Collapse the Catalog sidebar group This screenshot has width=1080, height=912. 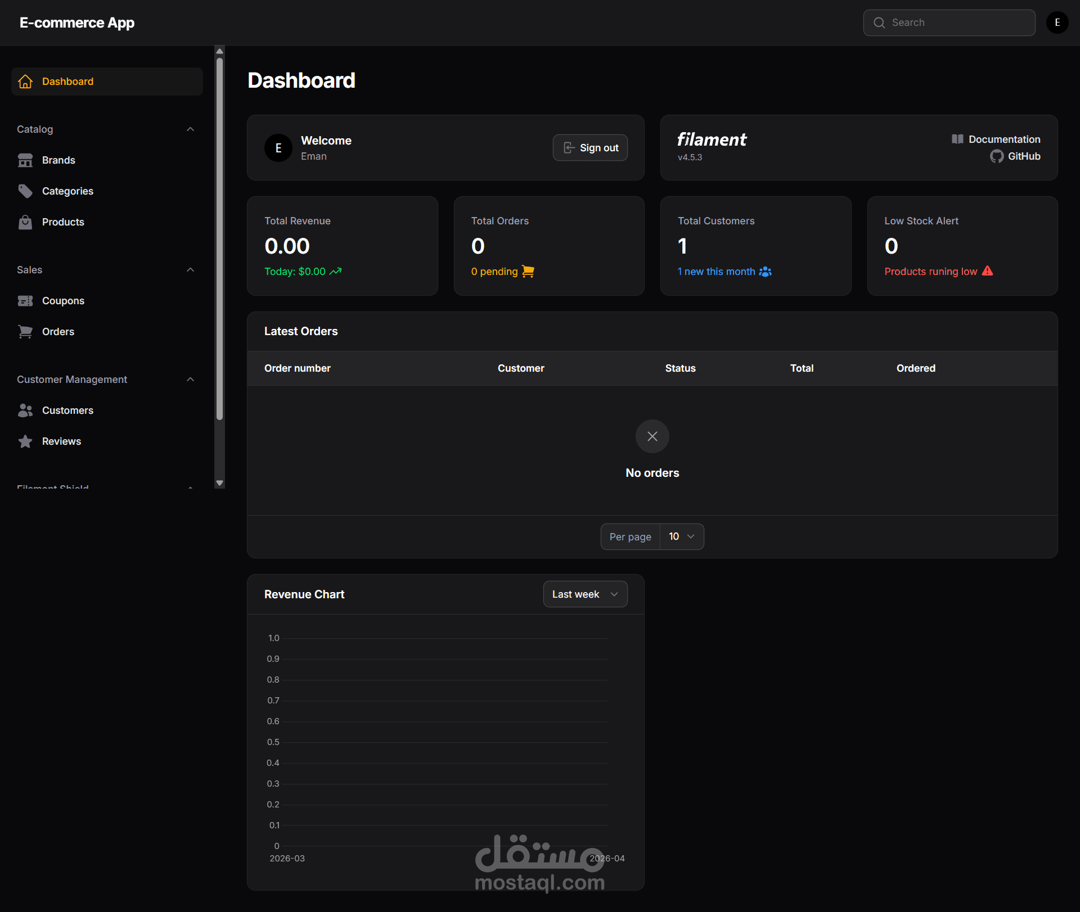tap(190, 129)
